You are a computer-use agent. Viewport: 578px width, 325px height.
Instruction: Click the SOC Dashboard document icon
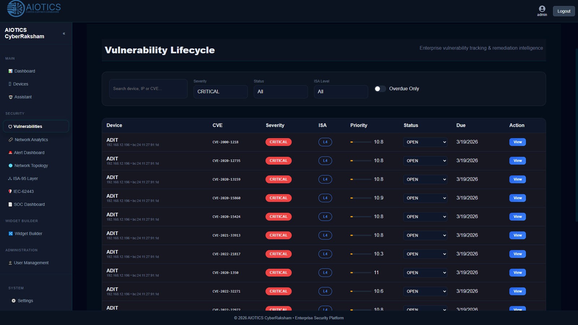tap(10, 204)
